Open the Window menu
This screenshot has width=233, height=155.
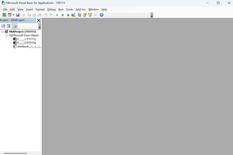tap(94, 10)
